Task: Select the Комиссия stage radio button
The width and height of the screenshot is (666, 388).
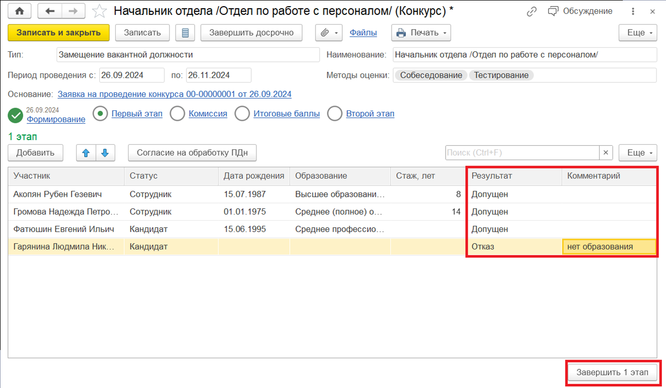Action: point(177,114)
